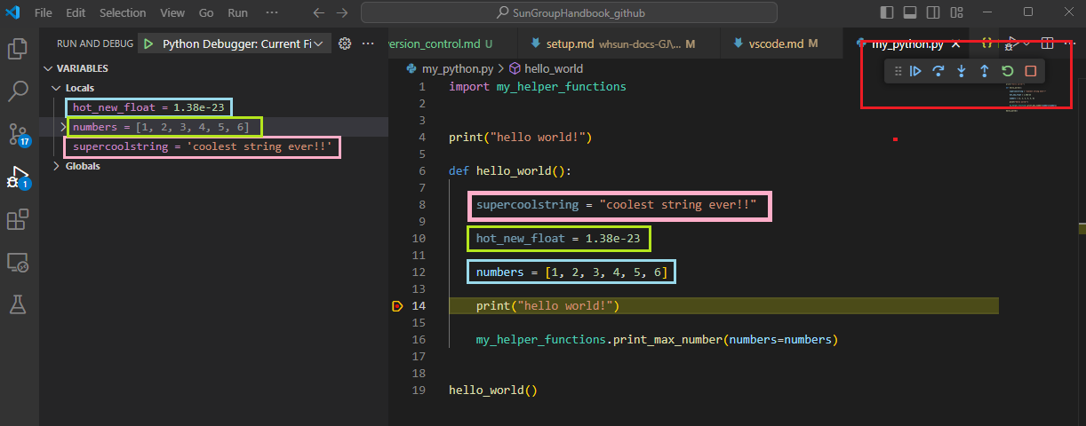Screen dimensions: 1086x426
Task: Click the print_max_number call on line 16
Action: [657, 340]
